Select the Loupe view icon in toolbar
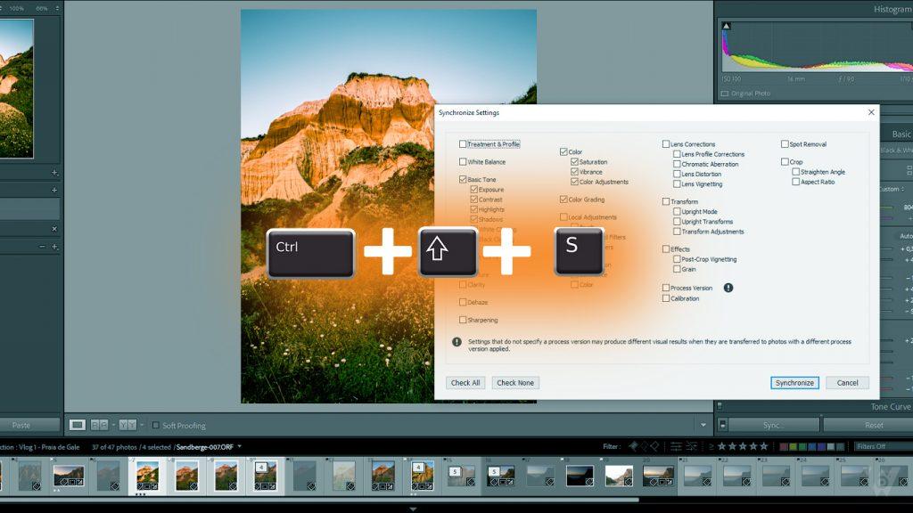Image resolution: width=913 pixels, height=513 pixels. click(78, 425)
